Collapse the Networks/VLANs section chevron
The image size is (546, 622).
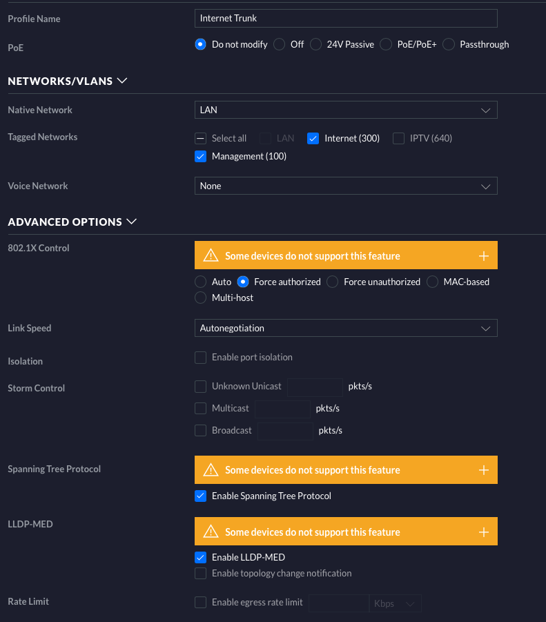coord(123,81)
